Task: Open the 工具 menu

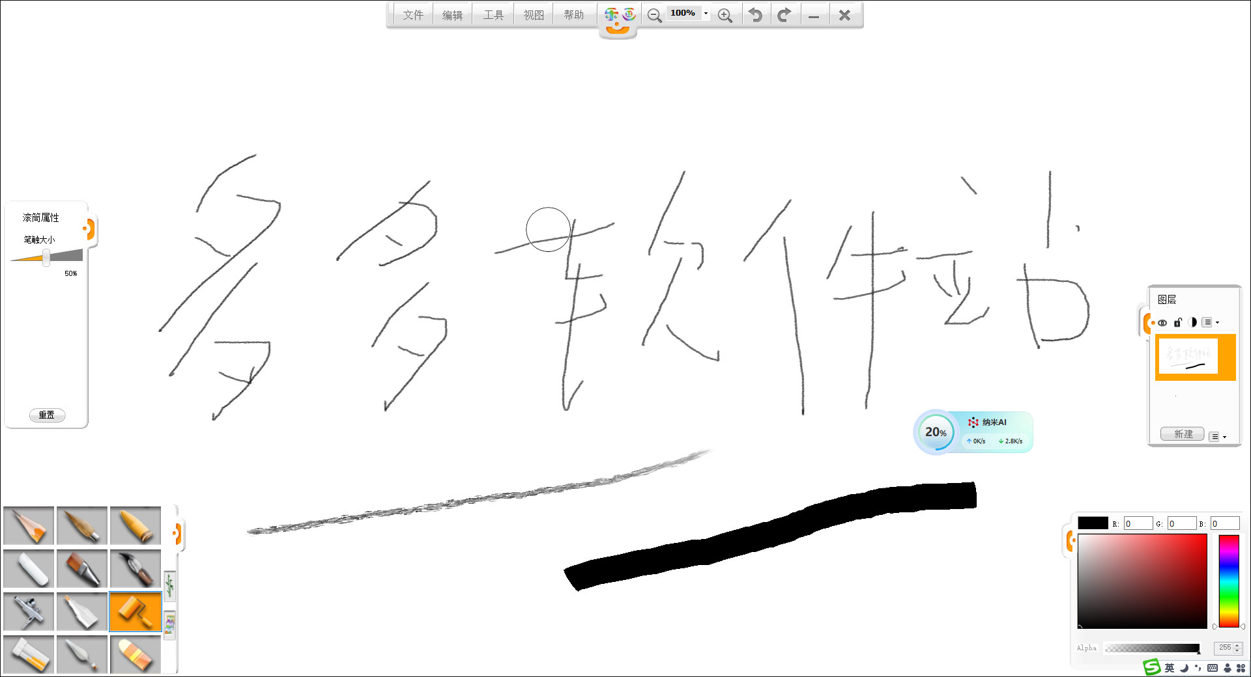Action: (493, 14)
